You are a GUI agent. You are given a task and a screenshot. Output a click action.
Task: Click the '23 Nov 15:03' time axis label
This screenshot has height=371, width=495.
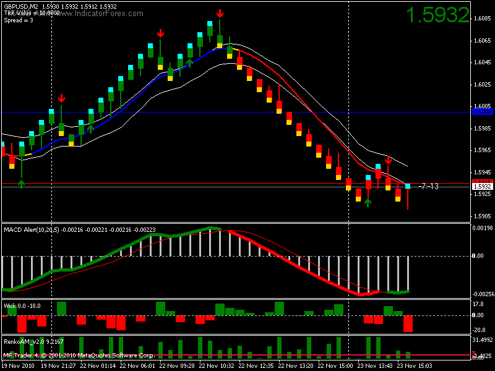click(414, 366)
